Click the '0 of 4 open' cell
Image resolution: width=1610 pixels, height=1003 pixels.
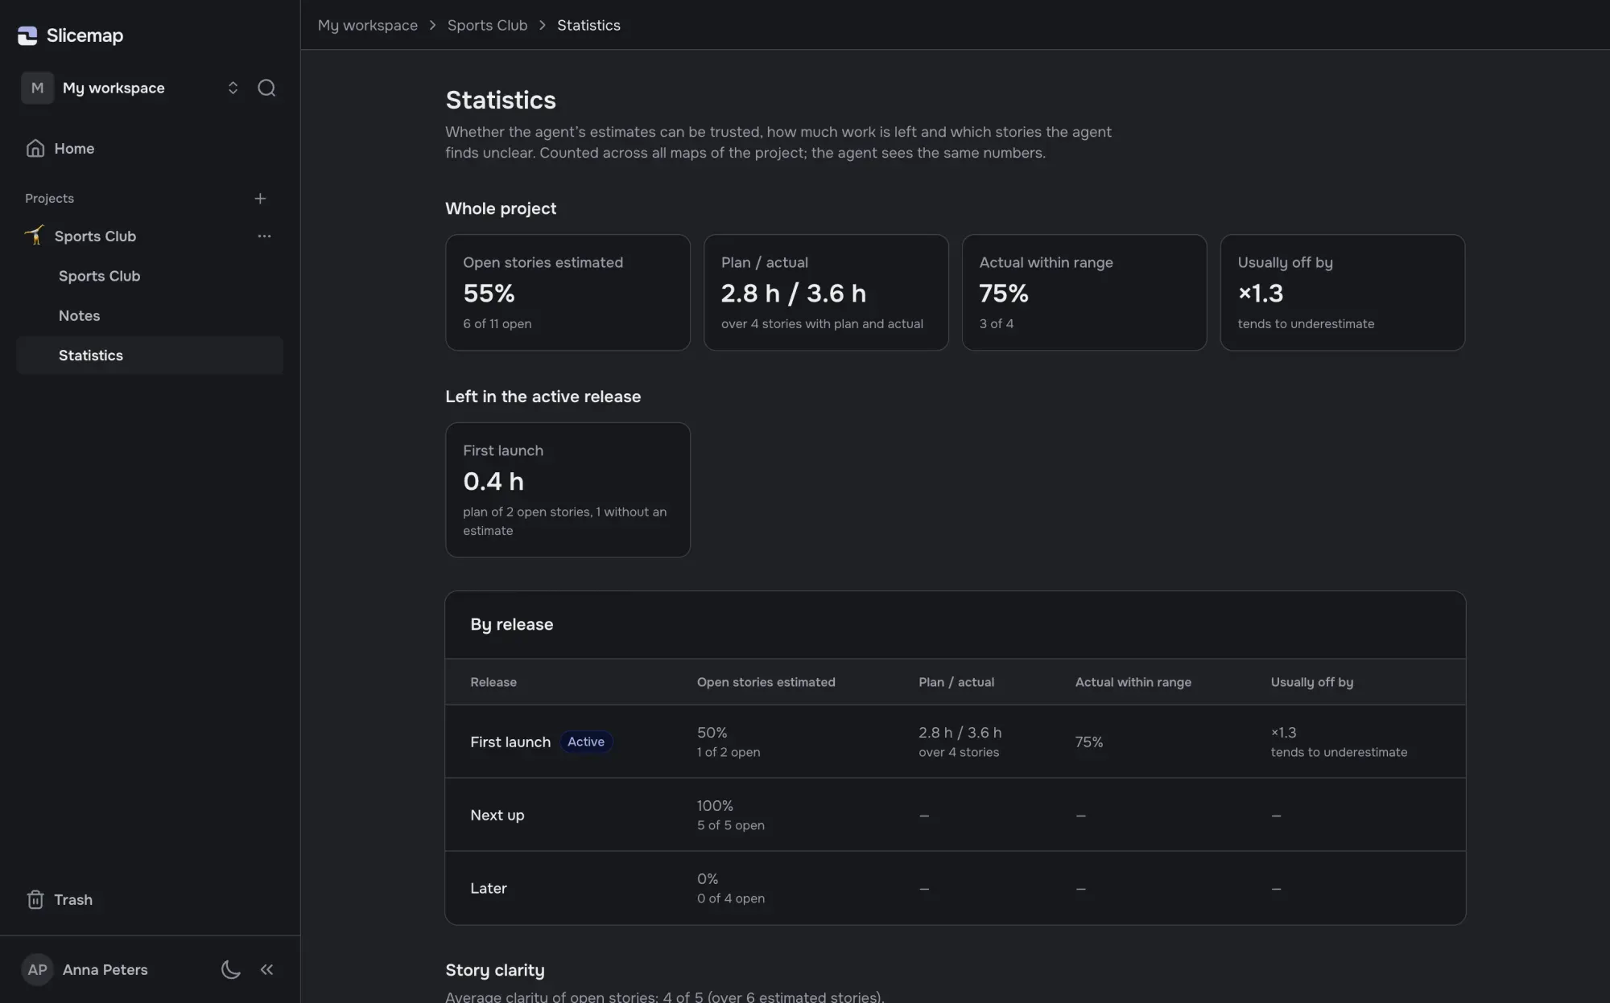(731, 898)
